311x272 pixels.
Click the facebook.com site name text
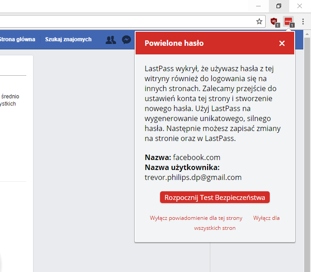pyautogui.click(x=197, y=157)
